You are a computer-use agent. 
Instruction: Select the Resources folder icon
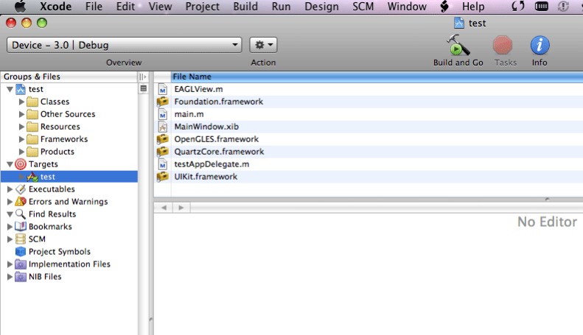[x=32, y=127]
